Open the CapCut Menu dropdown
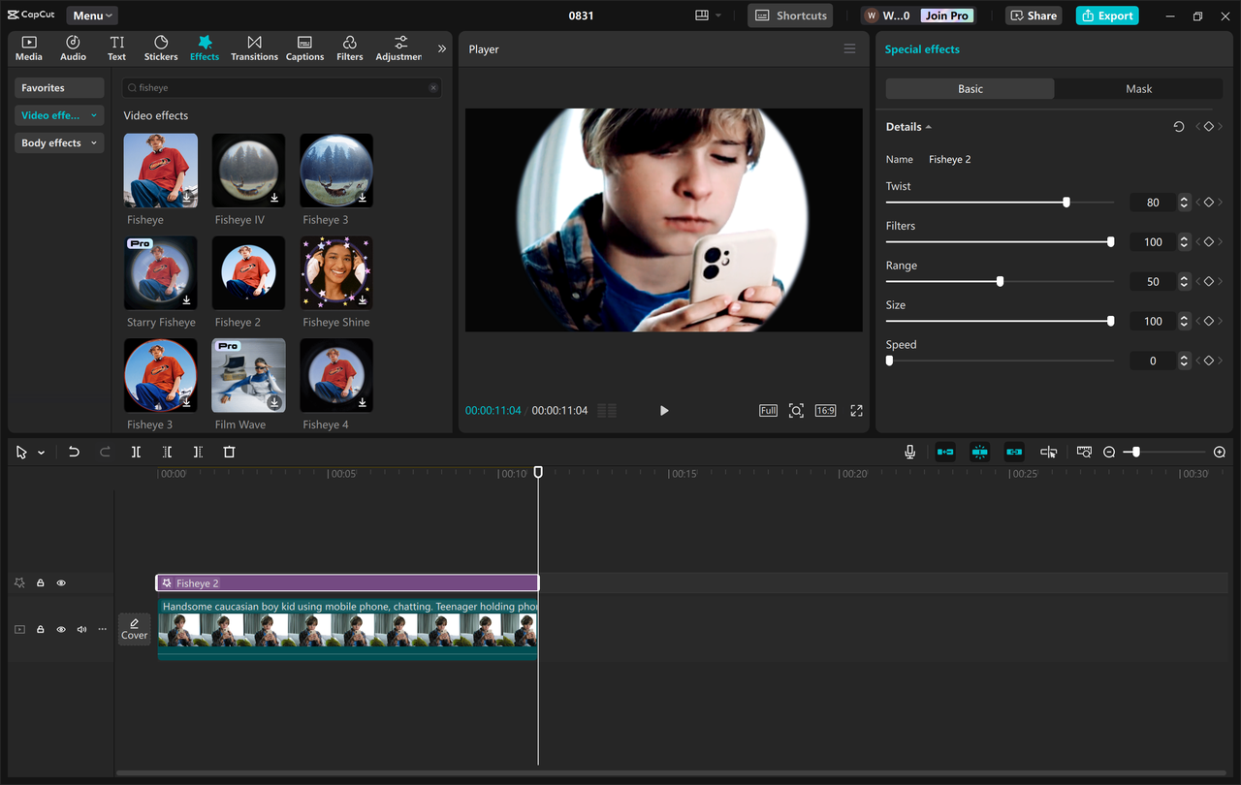1241x785 pixels. coord(92,16)
